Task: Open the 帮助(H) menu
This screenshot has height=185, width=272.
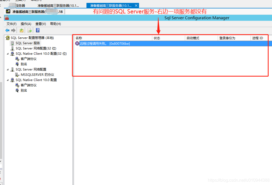Action: click(x=55, y=24)
